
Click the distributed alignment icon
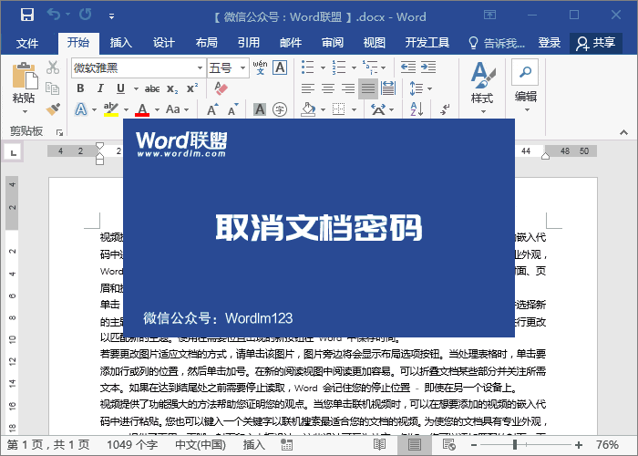point(388,88)
